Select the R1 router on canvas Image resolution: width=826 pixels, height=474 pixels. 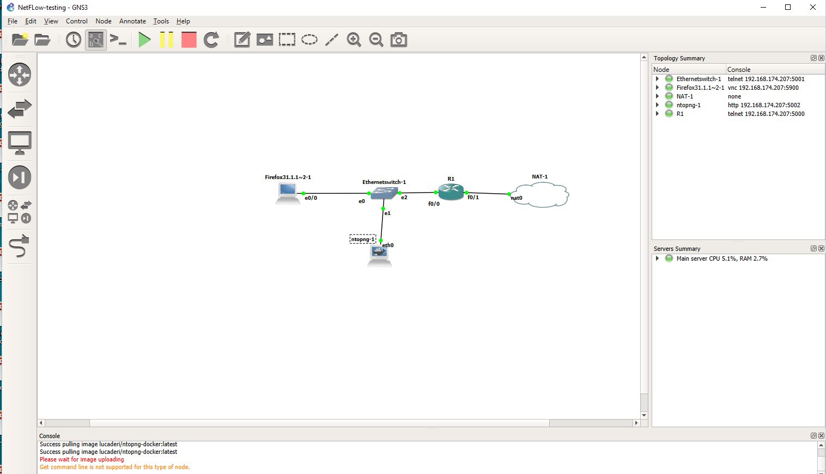pos(451,192)
